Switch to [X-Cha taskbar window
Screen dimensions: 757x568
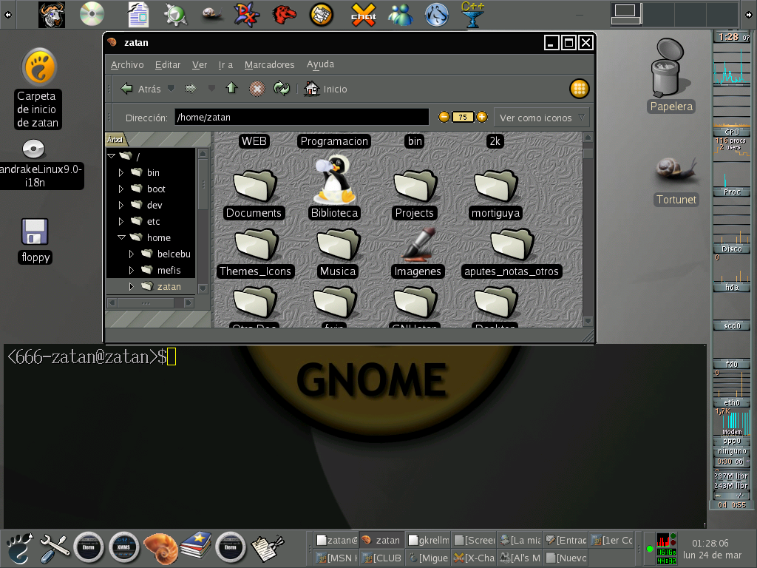(x=474, y=558)
